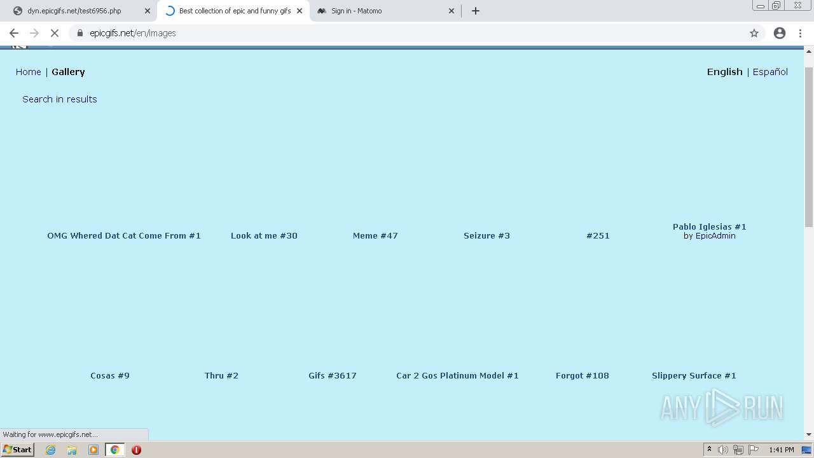Open the network tray icon

738,450
